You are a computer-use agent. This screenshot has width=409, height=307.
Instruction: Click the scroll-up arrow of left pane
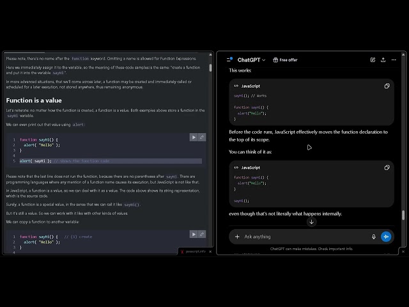coord(210,54)
